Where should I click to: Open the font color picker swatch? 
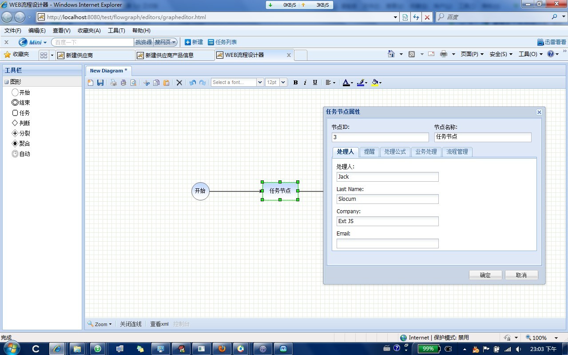pos(347,82)
